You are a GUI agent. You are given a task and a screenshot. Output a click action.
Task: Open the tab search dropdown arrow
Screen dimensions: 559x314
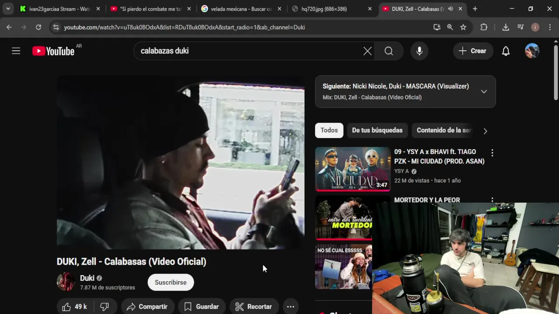point(8,9)
